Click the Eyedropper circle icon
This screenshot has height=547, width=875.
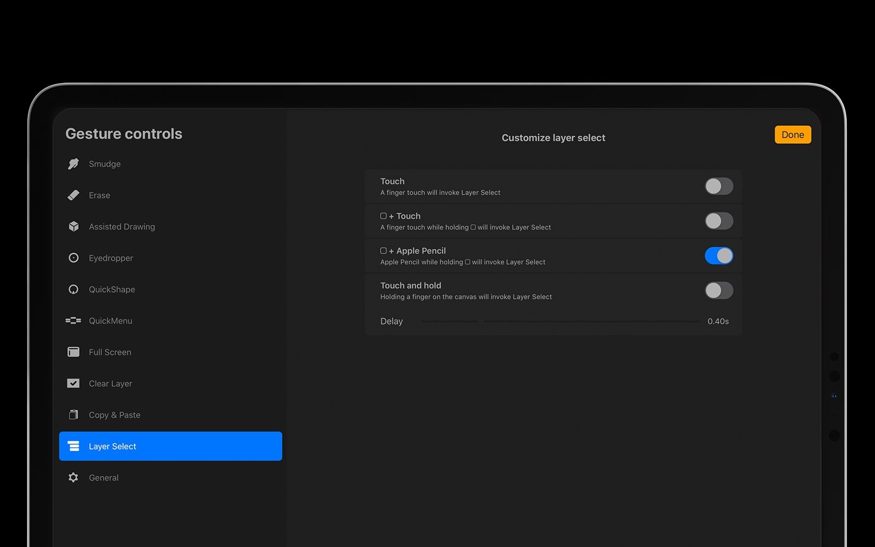point(73,258)
